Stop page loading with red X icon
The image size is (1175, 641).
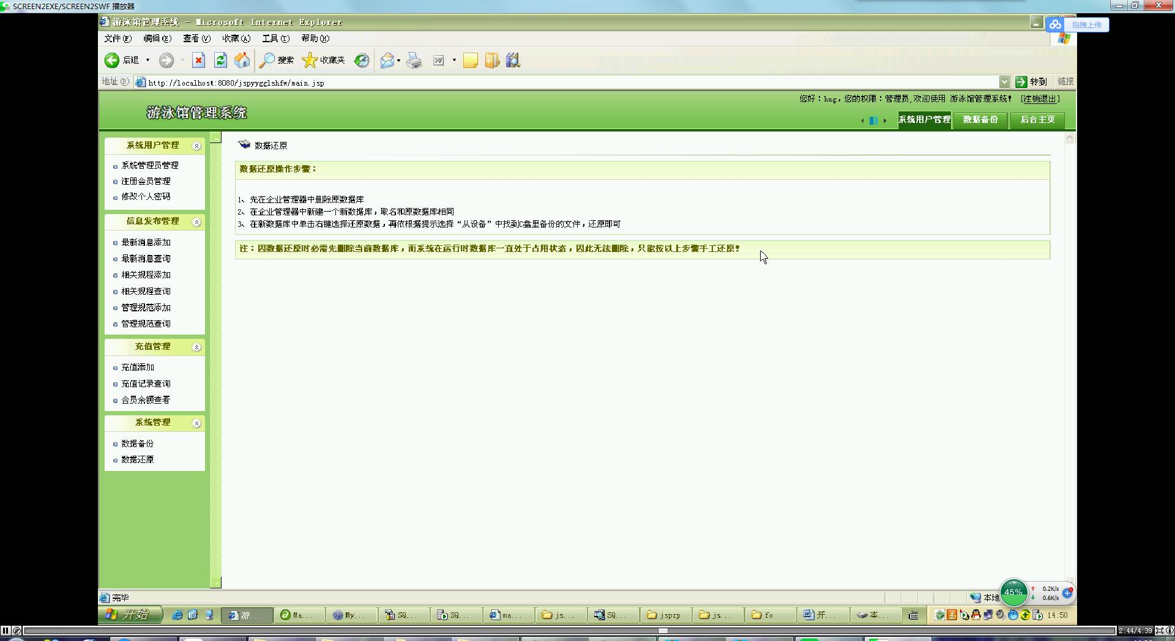(198, 60)
